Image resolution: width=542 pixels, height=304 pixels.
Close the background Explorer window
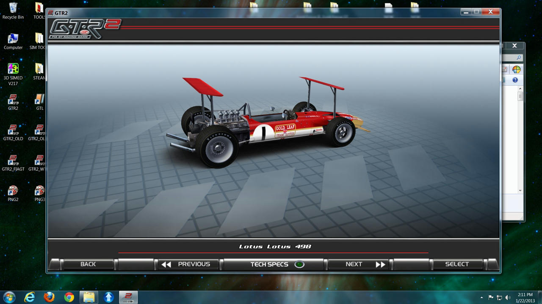tap(514, 46)
